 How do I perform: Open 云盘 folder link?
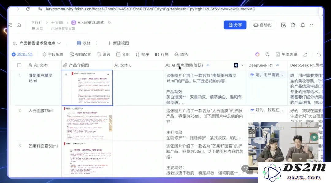(37, 28)
